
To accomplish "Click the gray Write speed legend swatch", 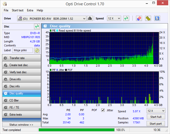I will pyautogui.click(x=75, y=31).
